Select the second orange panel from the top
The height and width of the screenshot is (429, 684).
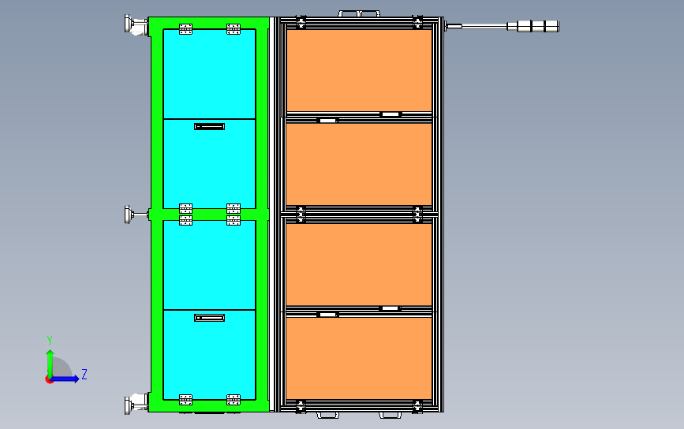pyautogui.click(x=359, y=164)
